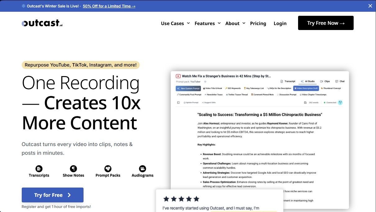The height and width of the screenshot is (212, 376).
Task: Click the Try Free Now button
Action: click(x=326, y=23)
